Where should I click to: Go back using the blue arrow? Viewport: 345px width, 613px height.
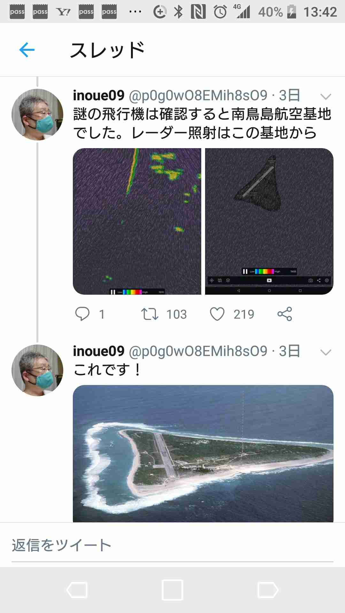click(27, 50)
